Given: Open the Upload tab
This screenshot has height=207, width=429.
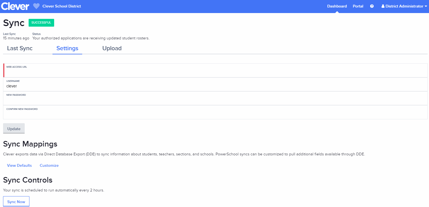Looking at the screenshot, I should pyautogui.click(x=112, y=48).
